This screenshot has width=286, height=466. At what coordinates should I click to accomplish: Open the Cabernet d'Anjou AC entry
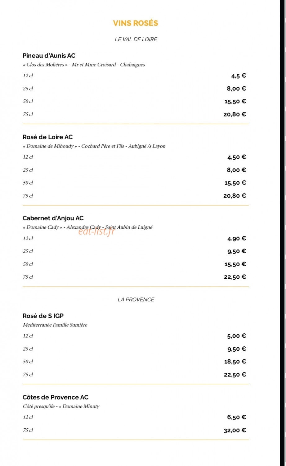(53, 218)
